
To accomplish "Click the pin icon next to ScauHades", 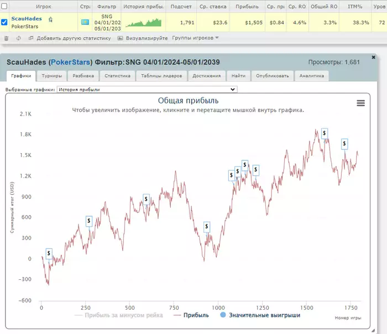I will tap(51, 19).
